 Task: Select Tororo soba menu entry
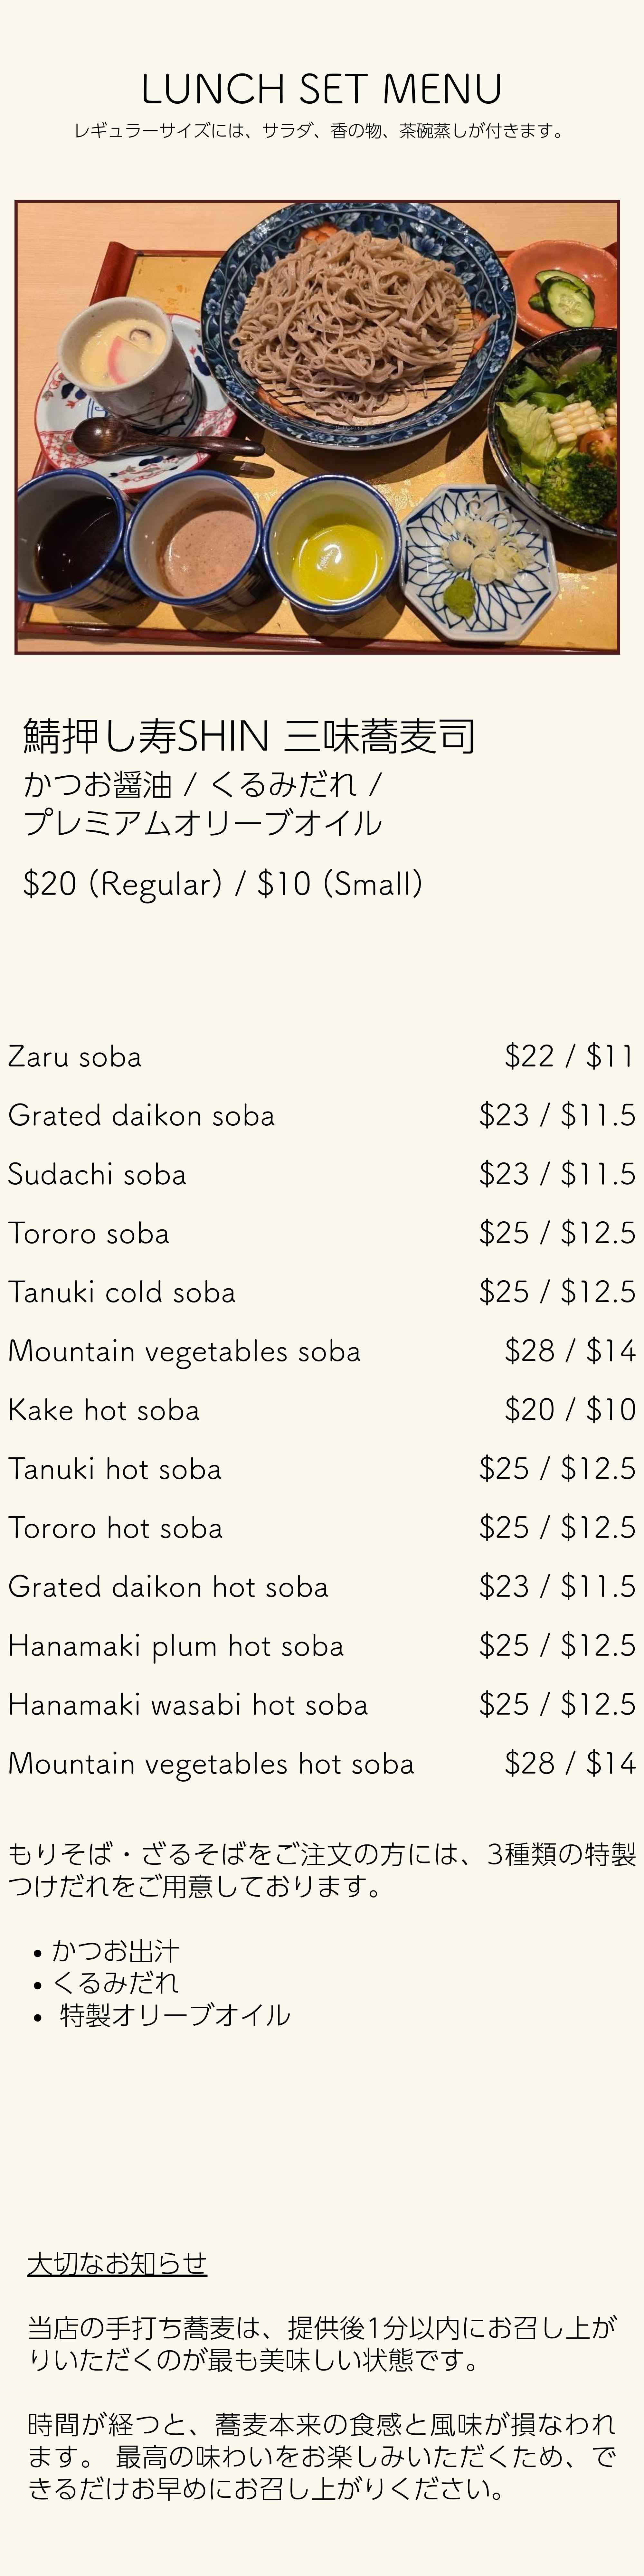[x=322, y=1233]
